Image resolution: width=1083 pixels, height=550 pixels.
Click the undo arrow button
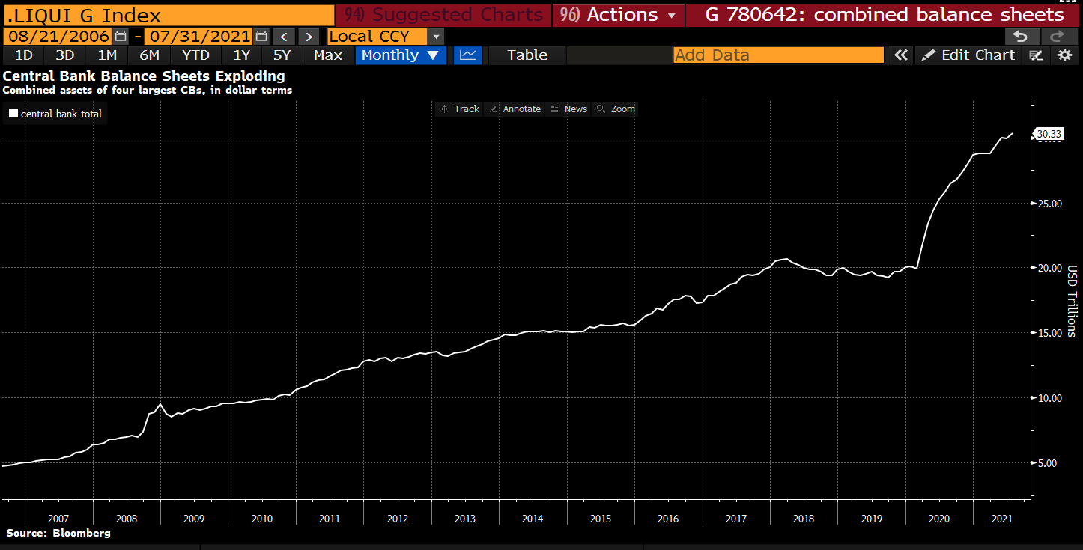point(1020,36)
